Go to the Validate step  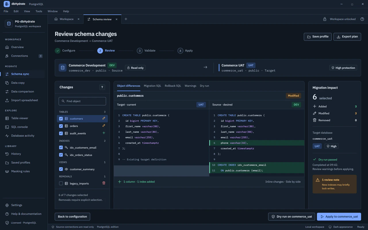click(146, 51)
